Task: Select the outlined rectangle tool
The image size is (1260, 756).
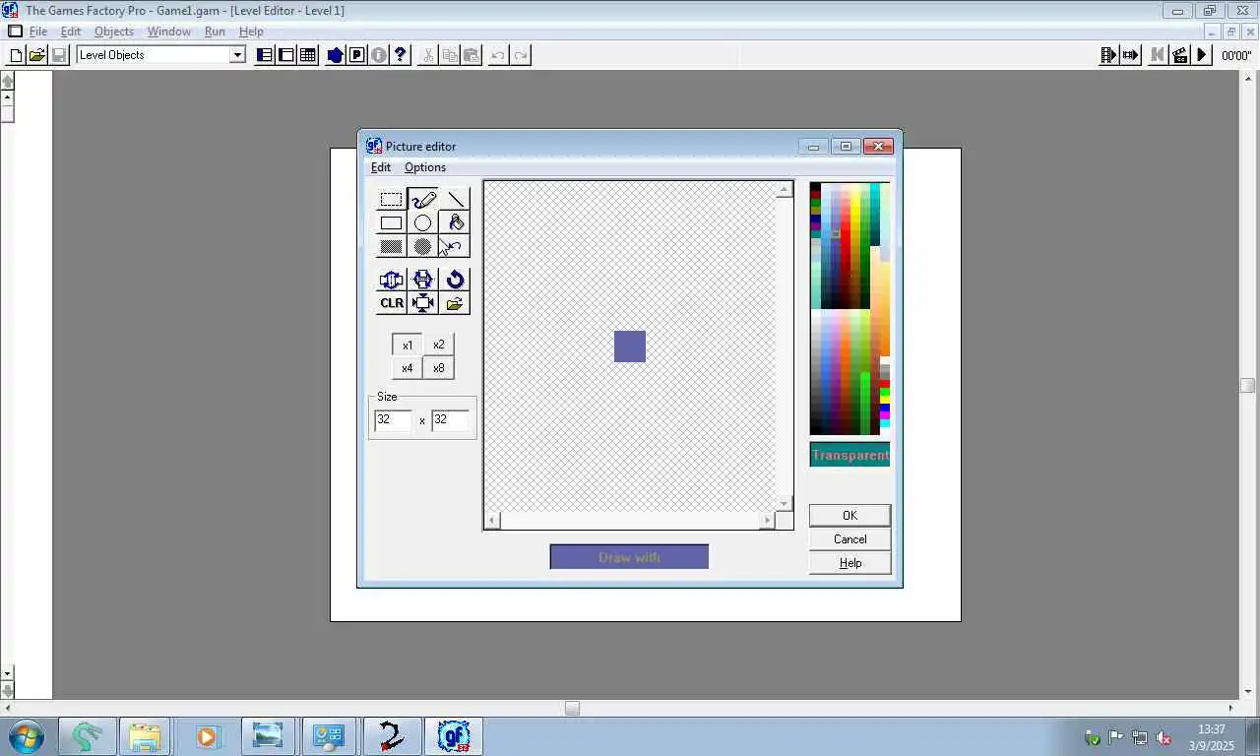Action: pos(391,223)
